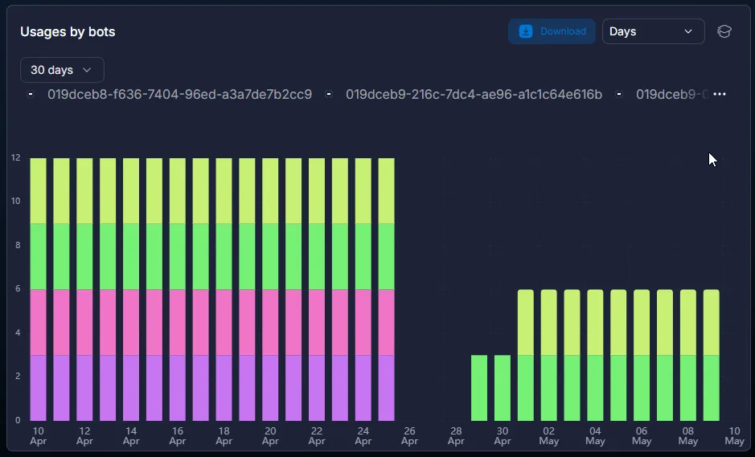Select green segment of 16 Apr bar

click(177, 256)
